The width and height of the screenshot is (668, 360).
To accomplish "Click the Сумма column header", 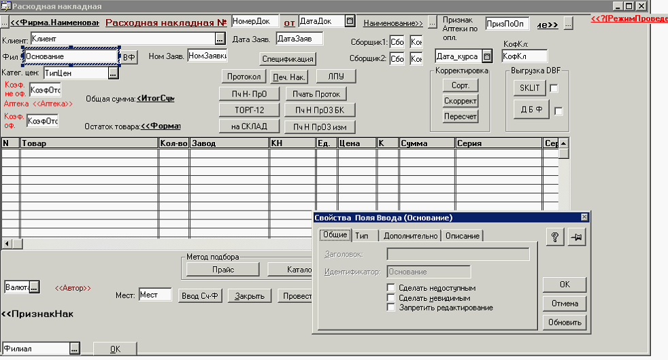I will pos(427,143).
